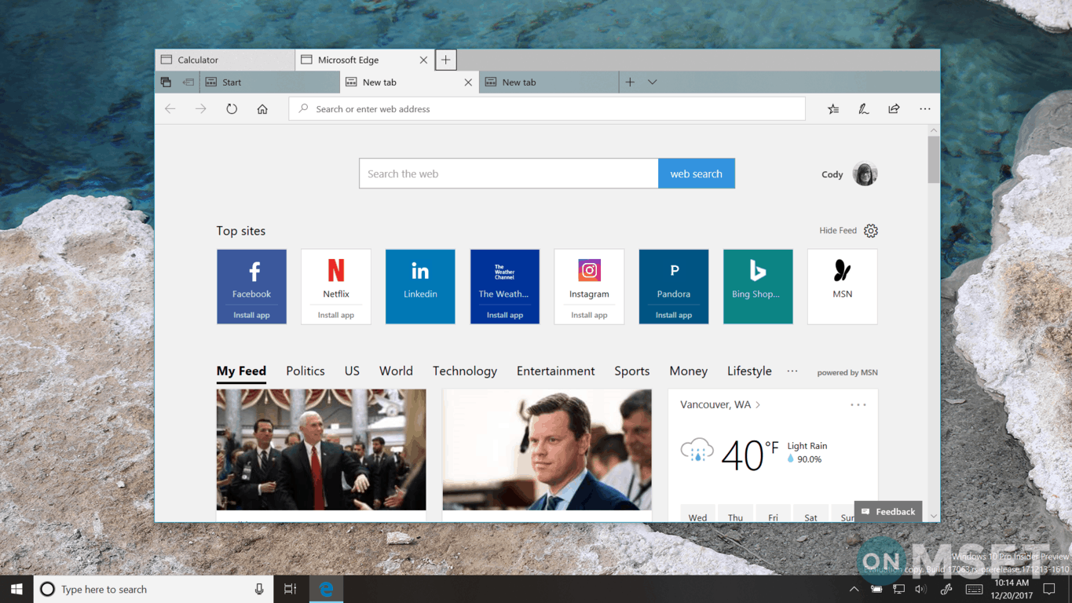Open the taskbar clock showing 10:14 AM
1072x603 pixels.
(1012, 589)
